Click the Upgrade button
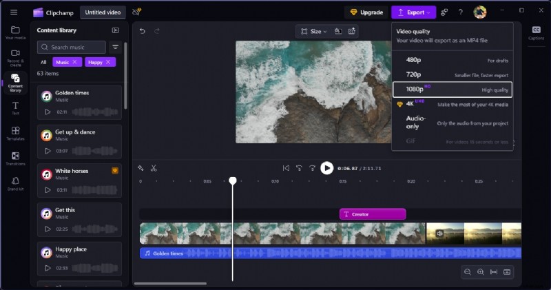 (x=366, y=12)
